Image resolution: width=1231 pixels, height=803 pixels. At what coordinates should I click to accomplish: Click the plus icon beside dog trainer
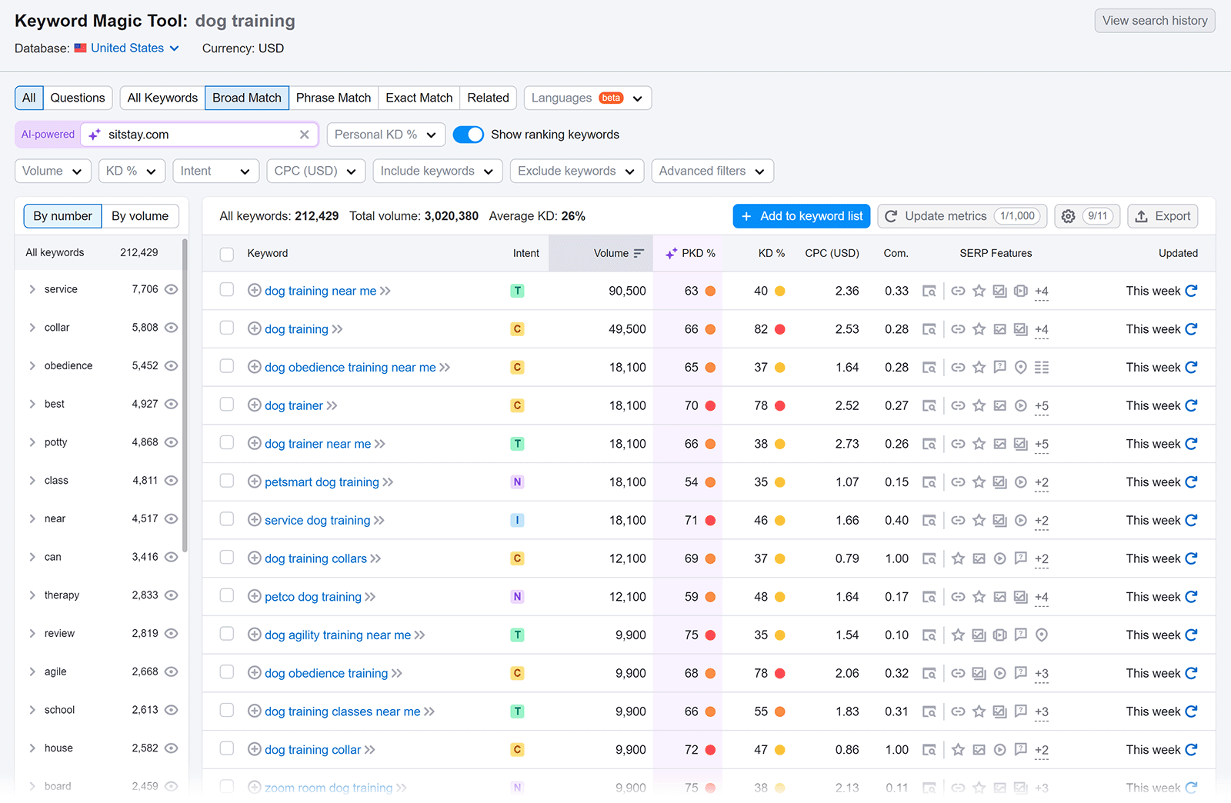click(254, 405)
